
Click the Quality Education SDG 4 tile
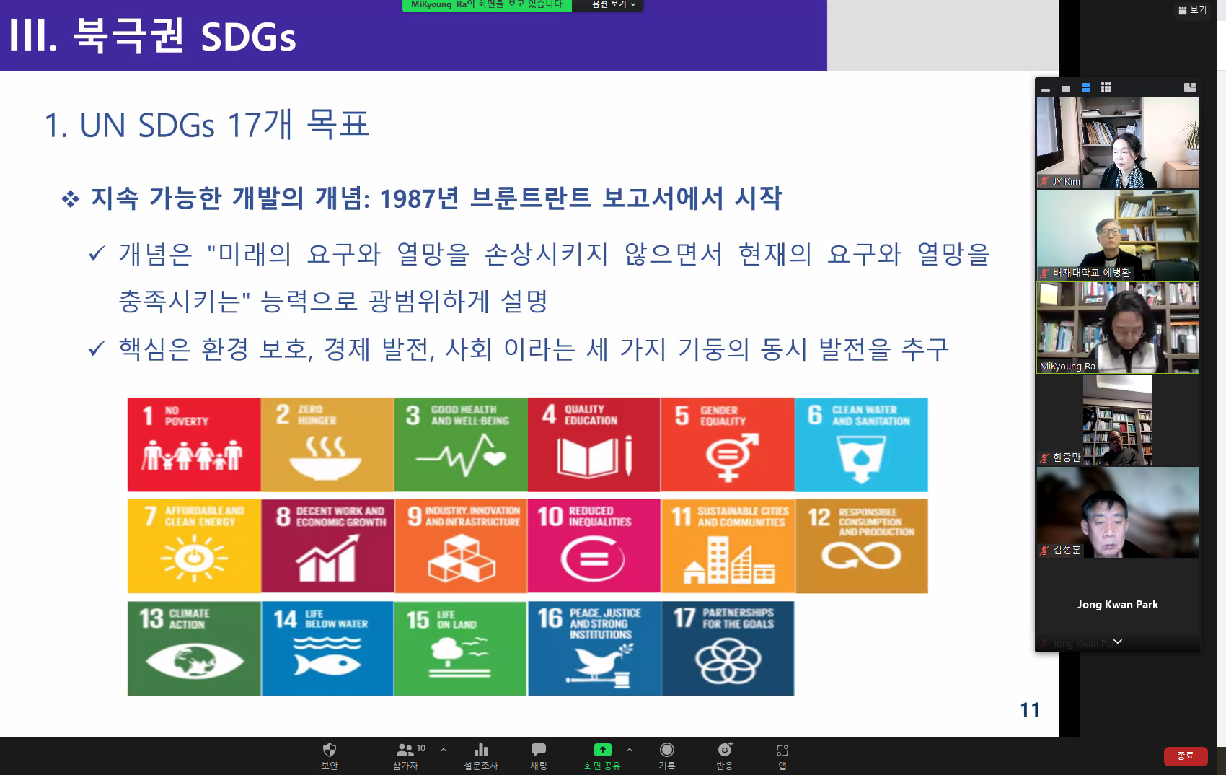594,445
